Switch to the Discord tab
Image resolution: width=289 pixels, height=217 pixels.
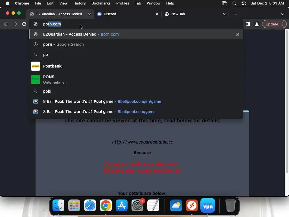click(127, 14)
